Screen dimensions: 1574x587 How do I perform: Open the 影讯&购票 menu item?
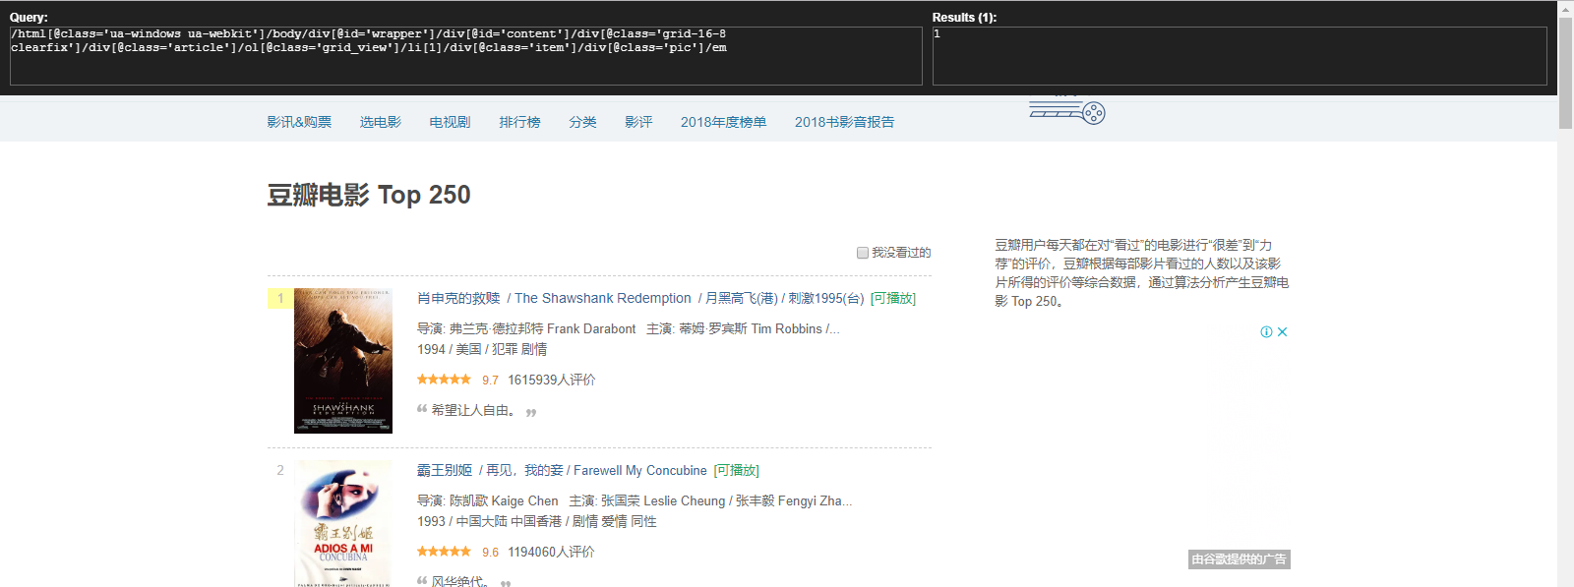coord(299,122)
